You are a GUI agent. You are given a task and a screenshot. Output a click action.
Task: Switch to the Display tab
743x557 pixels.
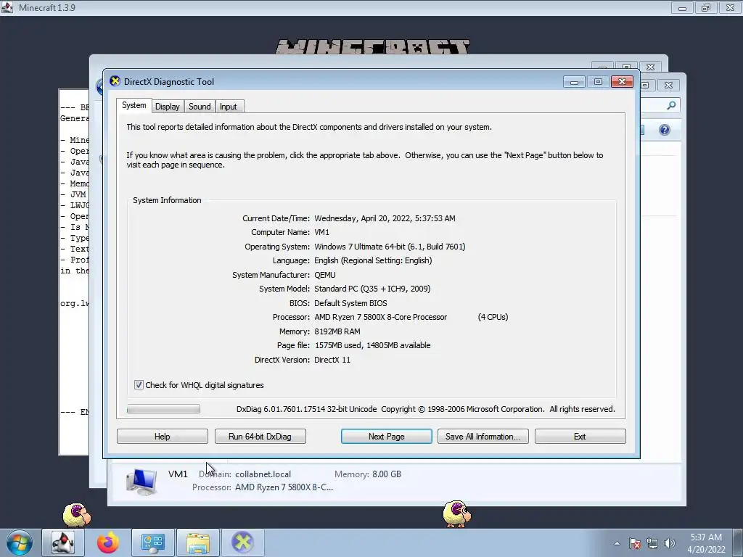click(168, 107)
